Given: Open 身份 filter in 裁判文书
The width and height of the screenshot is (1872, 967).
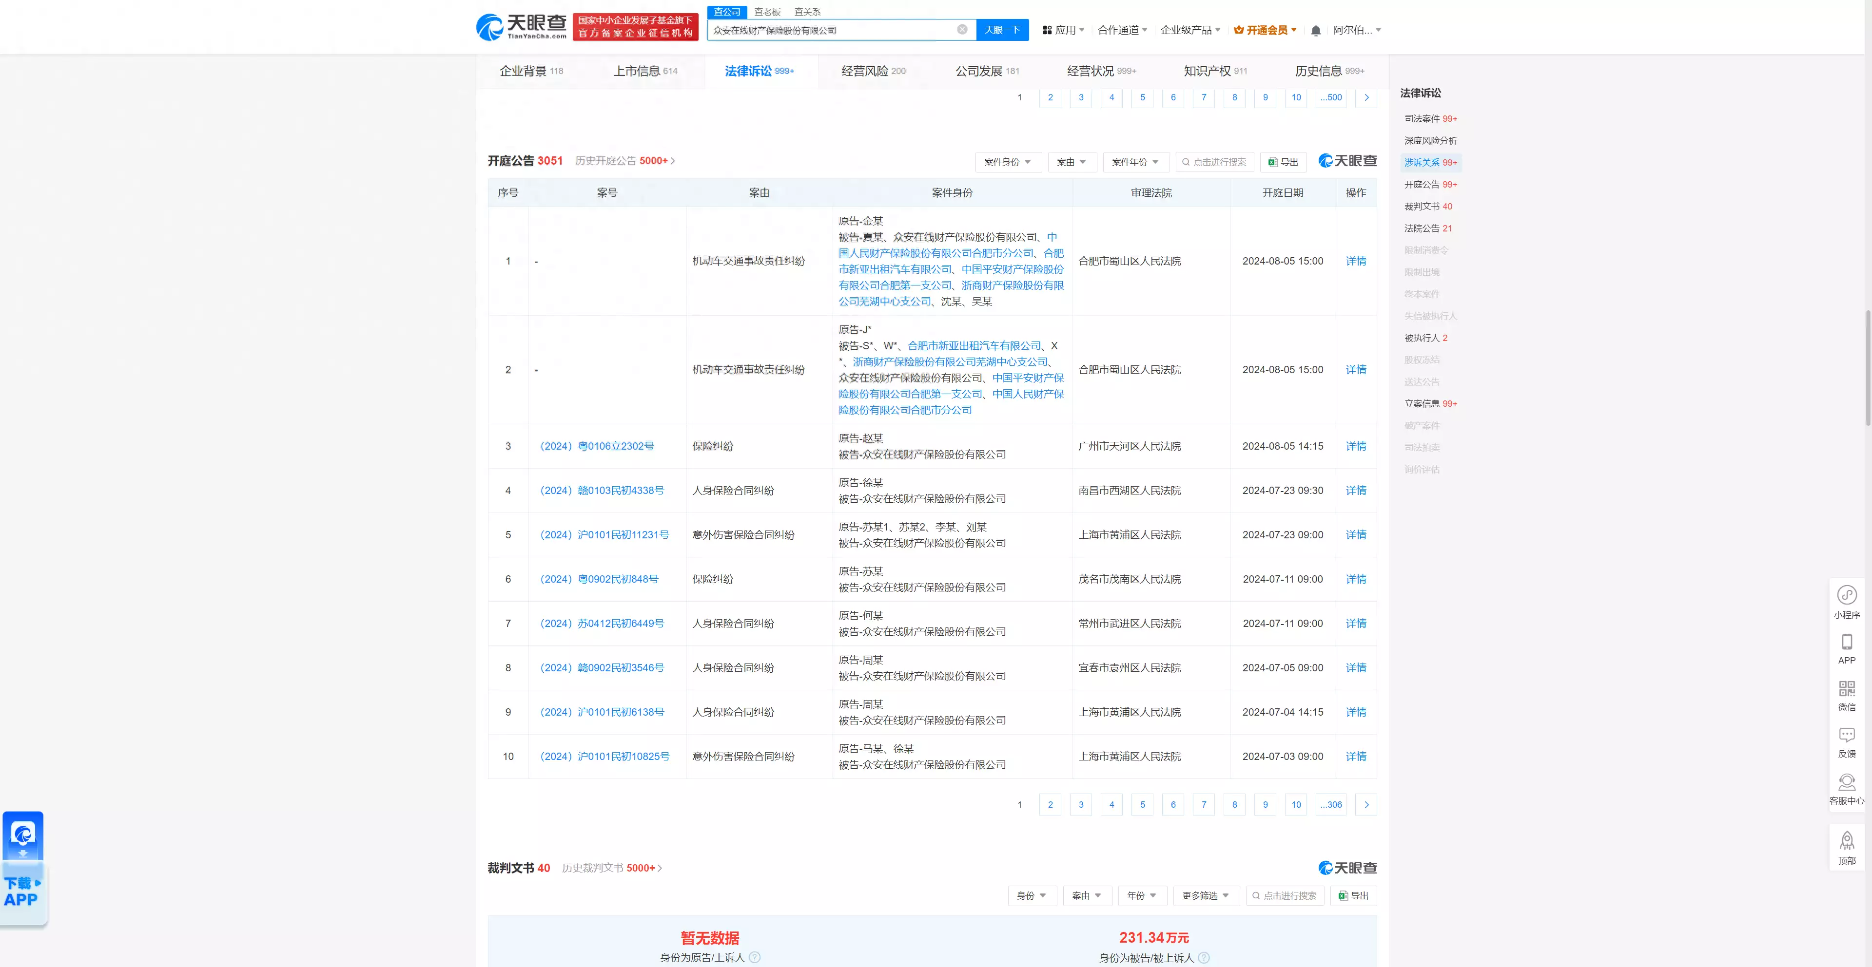Looking at the screenshot, I should click(x=1032, y=895).
